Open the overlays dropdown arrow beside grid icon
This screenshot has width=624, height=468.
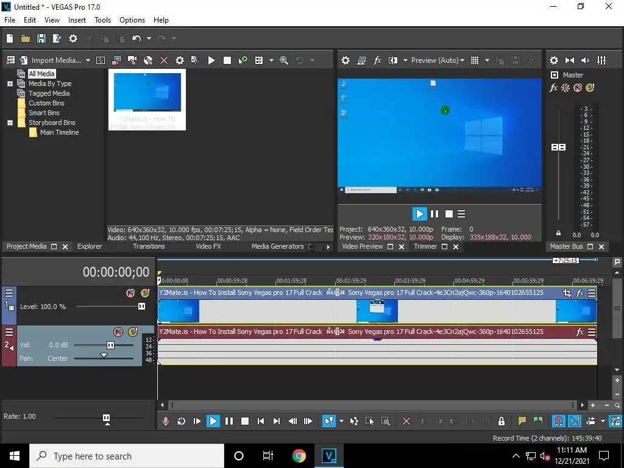[x=487, y=60]
